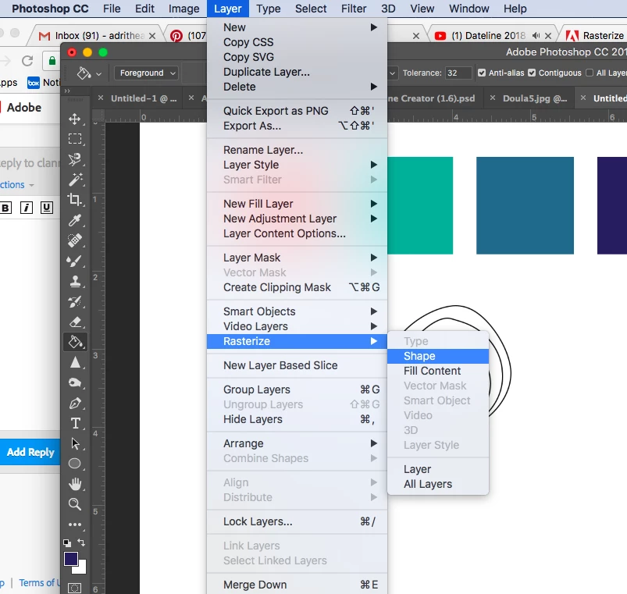Viewport: 627px width, 594px height.
Task: Expand the collapsed toolbar double-arrow
Action: (x=67, y=91)
